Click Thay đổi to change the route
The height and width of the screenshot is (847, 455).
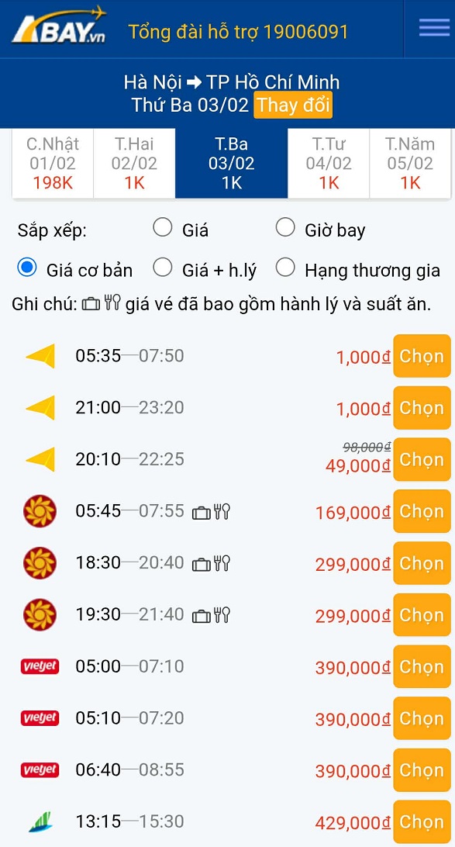[292, 105]
